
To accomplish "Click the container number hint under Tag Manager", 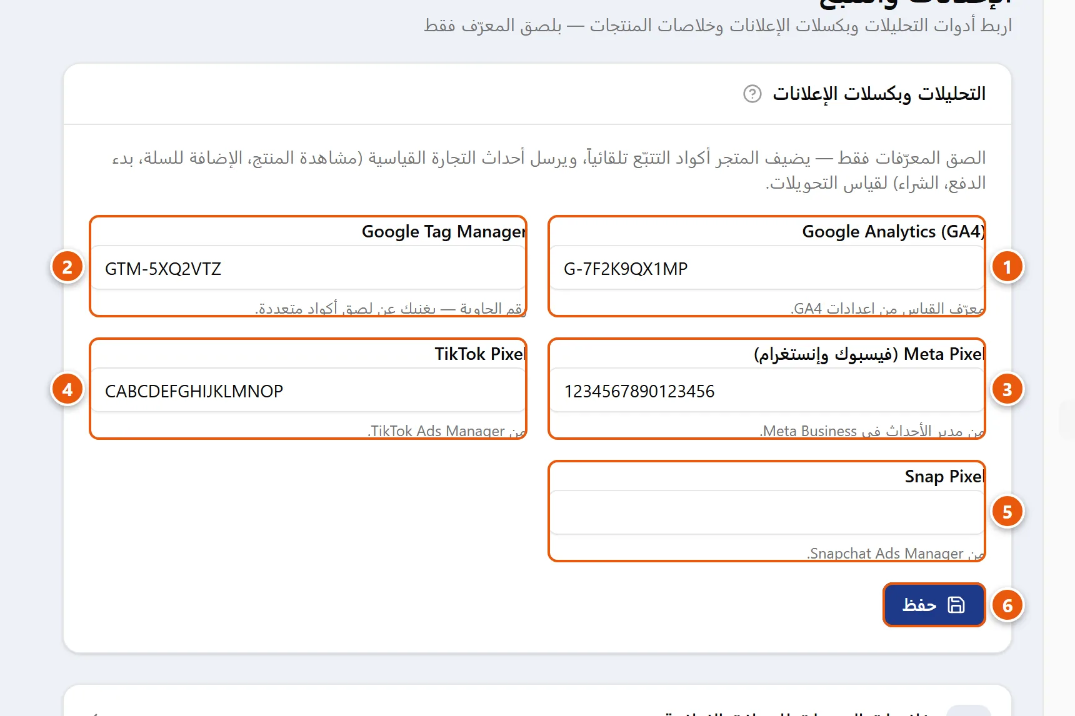I will click(x=391, y=309).
